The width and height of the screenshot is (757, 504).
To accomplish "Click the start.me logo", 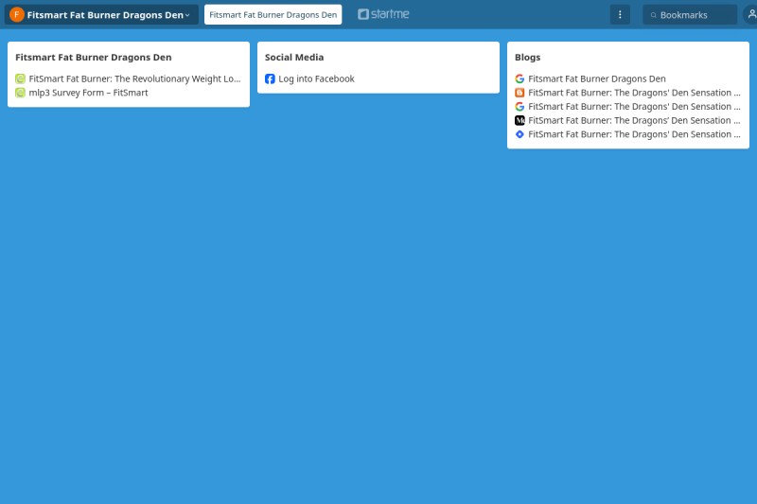I will pyautogui.click(x=383, y=14).
